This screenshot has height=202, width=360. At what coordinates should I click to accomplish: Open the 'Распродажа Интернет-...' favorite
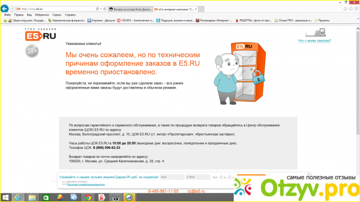tap(214, 20)
